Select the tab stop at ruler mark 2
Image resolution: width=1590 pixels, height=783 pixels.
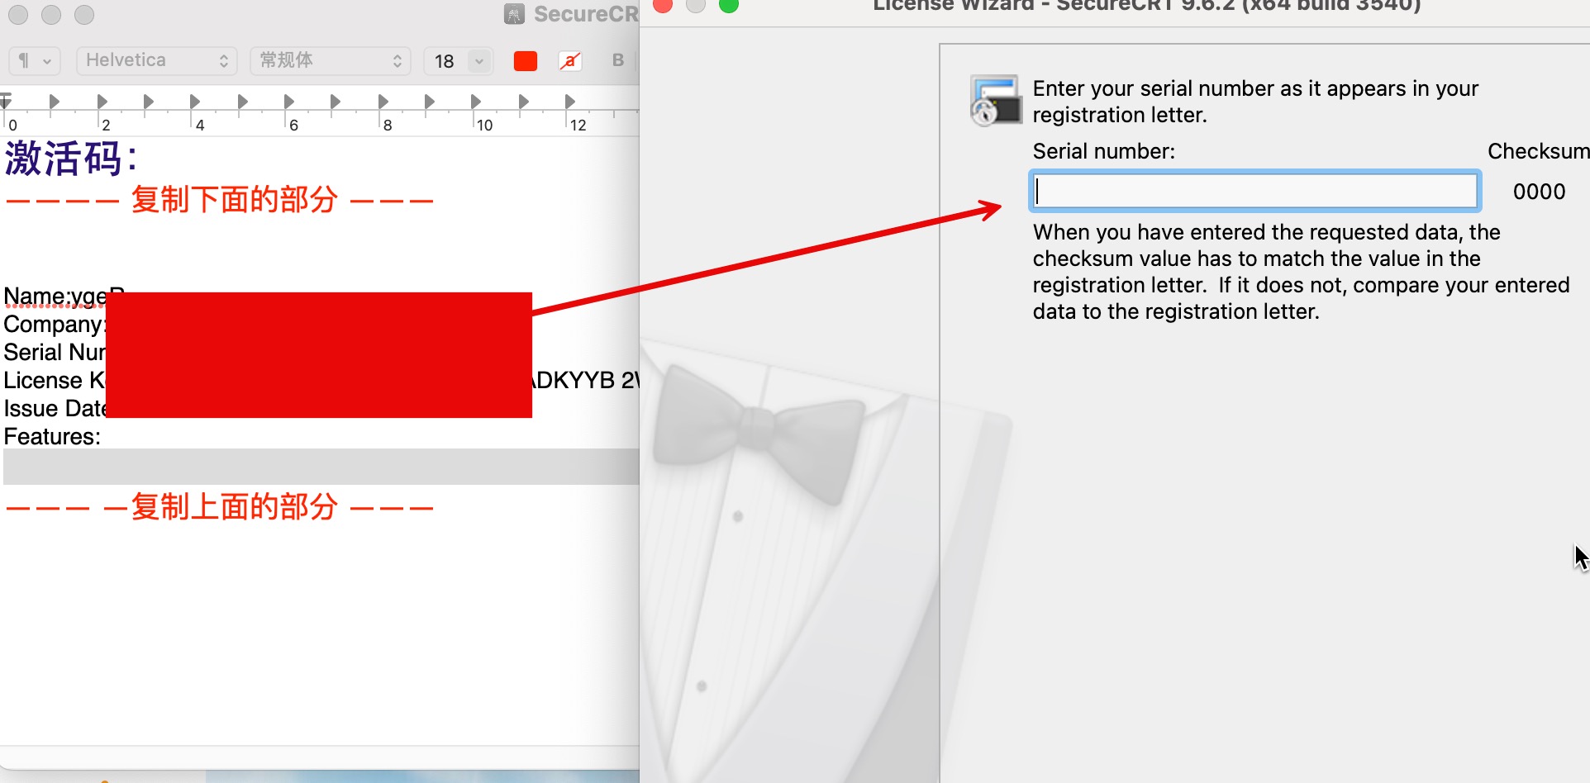tap(102, 102)
